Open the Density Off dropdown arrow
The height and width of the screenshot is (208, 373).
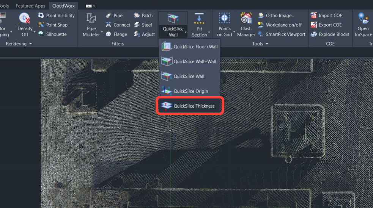(x=35, y=32)
